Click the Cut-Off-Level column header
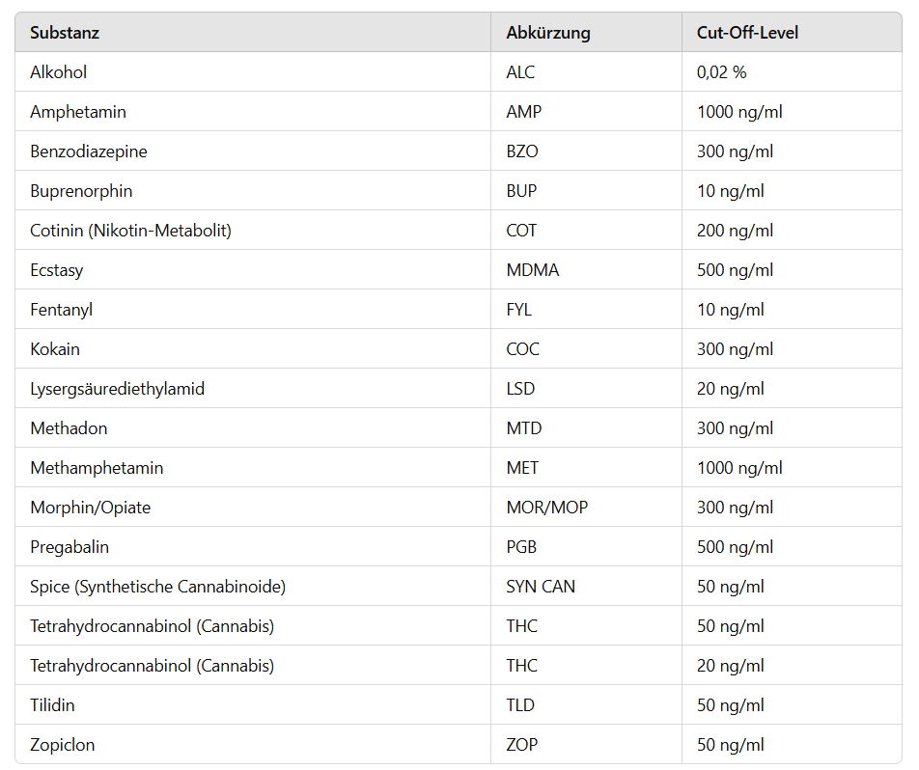This screenshot has height=770, width=919. tap(747, 33)
